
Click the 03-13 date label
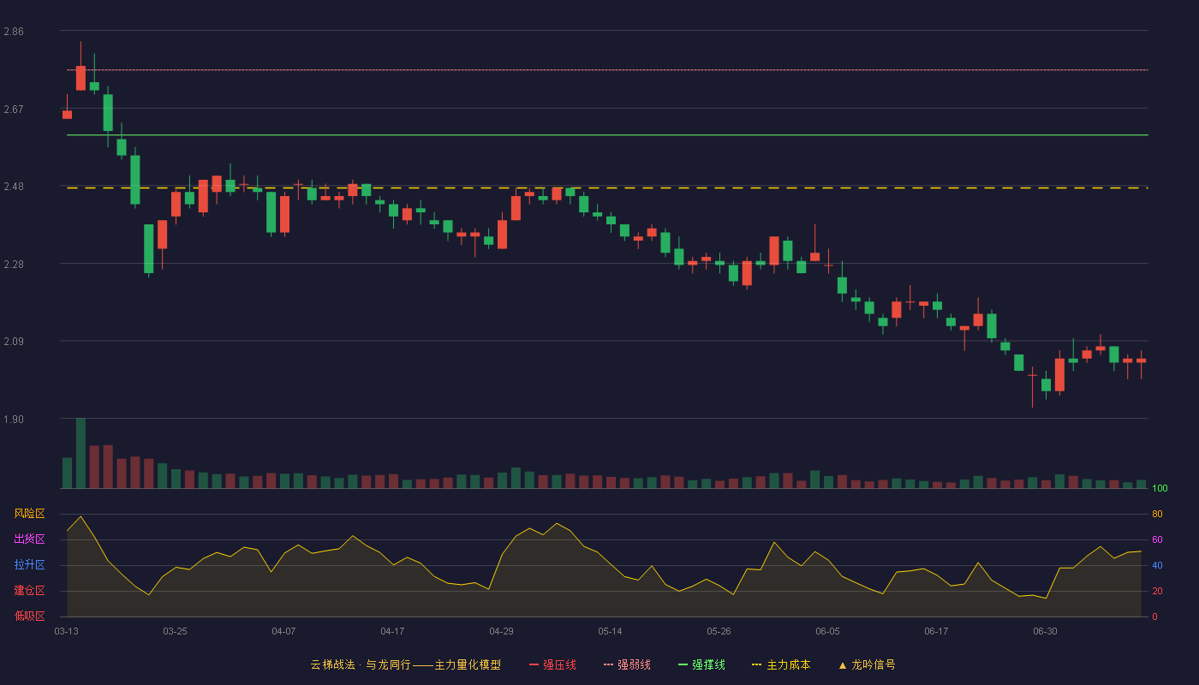67,631
